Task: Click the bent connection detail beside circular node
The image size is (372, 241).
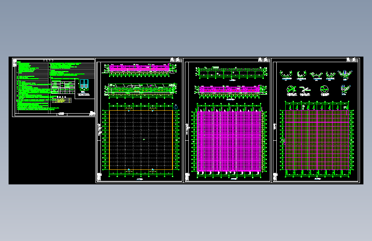Action: point(305,91)
